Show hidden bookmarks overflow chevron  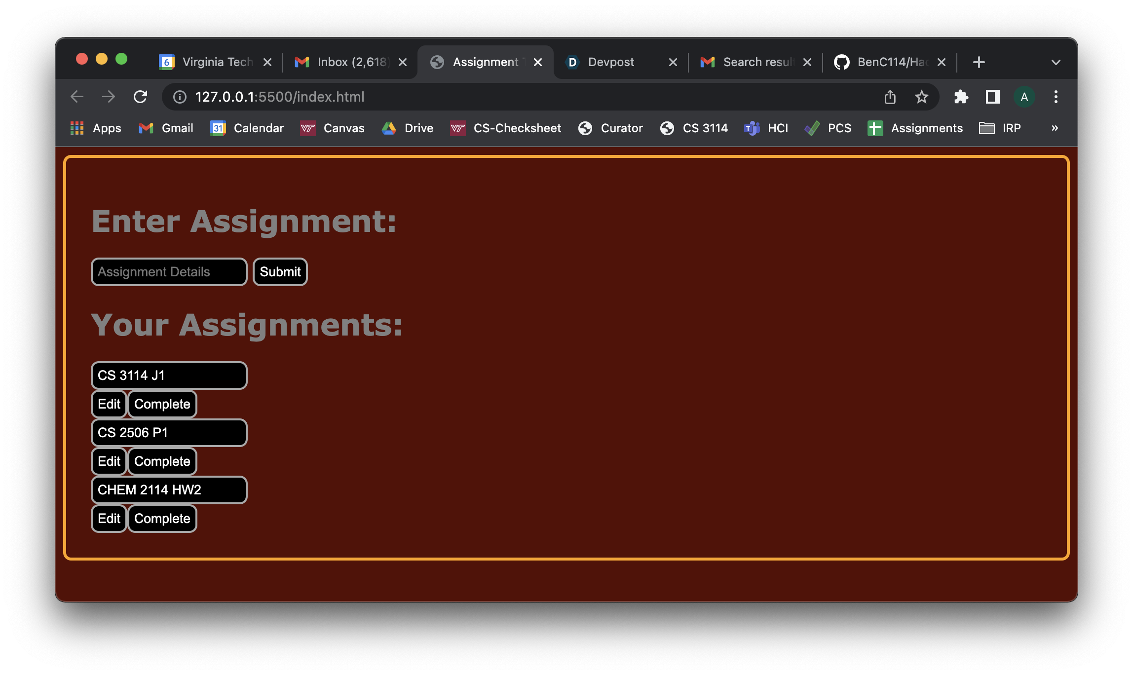[1055, 128]
